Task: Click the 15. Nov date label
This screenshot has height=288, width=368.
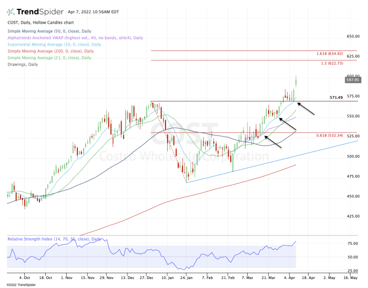Action: 88,277
